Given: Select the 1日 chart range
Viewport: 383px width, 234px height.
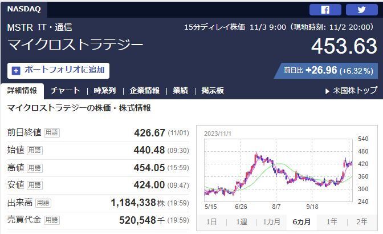Looking at the screenshot, I should 211,222.
